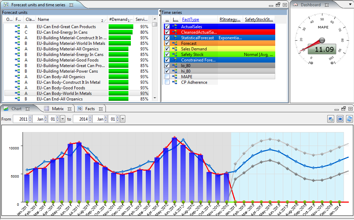Click the icon beside EU-Can Body-All Organics
This screenshot has width=354, height=220.
(17, 77)
